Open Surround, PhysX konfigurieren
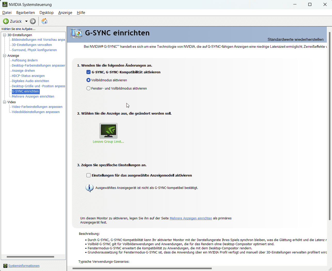Image resolution: width=332 pixels, height=271 pixels. 34,50
